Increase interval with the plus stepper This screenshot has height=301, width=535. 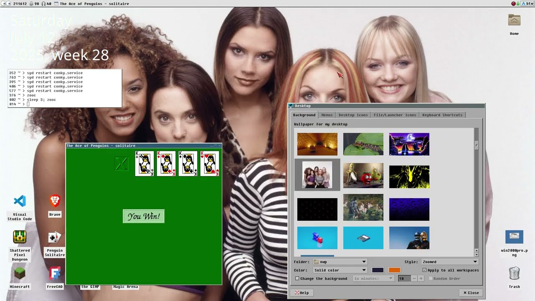pos(421,278)
